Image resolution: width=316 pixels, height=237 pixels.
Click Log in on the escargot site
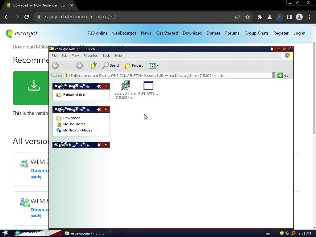[x=299, y=33]
